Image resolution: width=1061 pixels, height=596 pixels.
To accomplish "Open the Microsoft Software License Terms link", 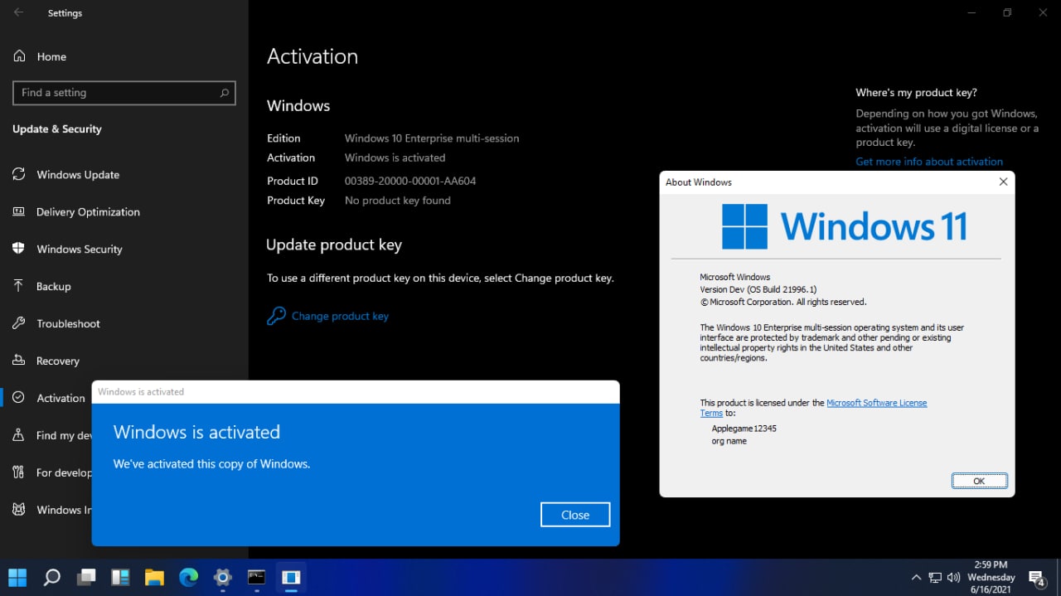I will tap(877, 403).
